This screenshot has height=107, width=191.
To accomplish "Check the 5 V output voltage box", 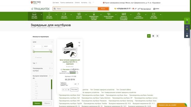I will pos(34,81).
